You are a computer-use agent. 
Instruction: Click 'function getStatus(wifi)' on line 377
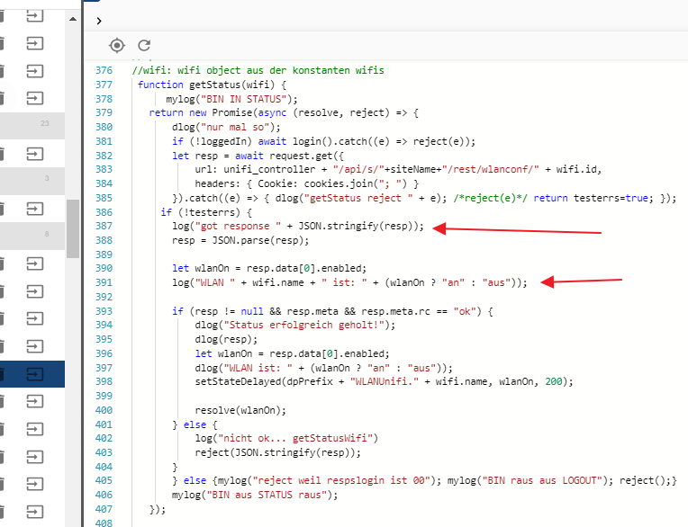coord(206,85)
